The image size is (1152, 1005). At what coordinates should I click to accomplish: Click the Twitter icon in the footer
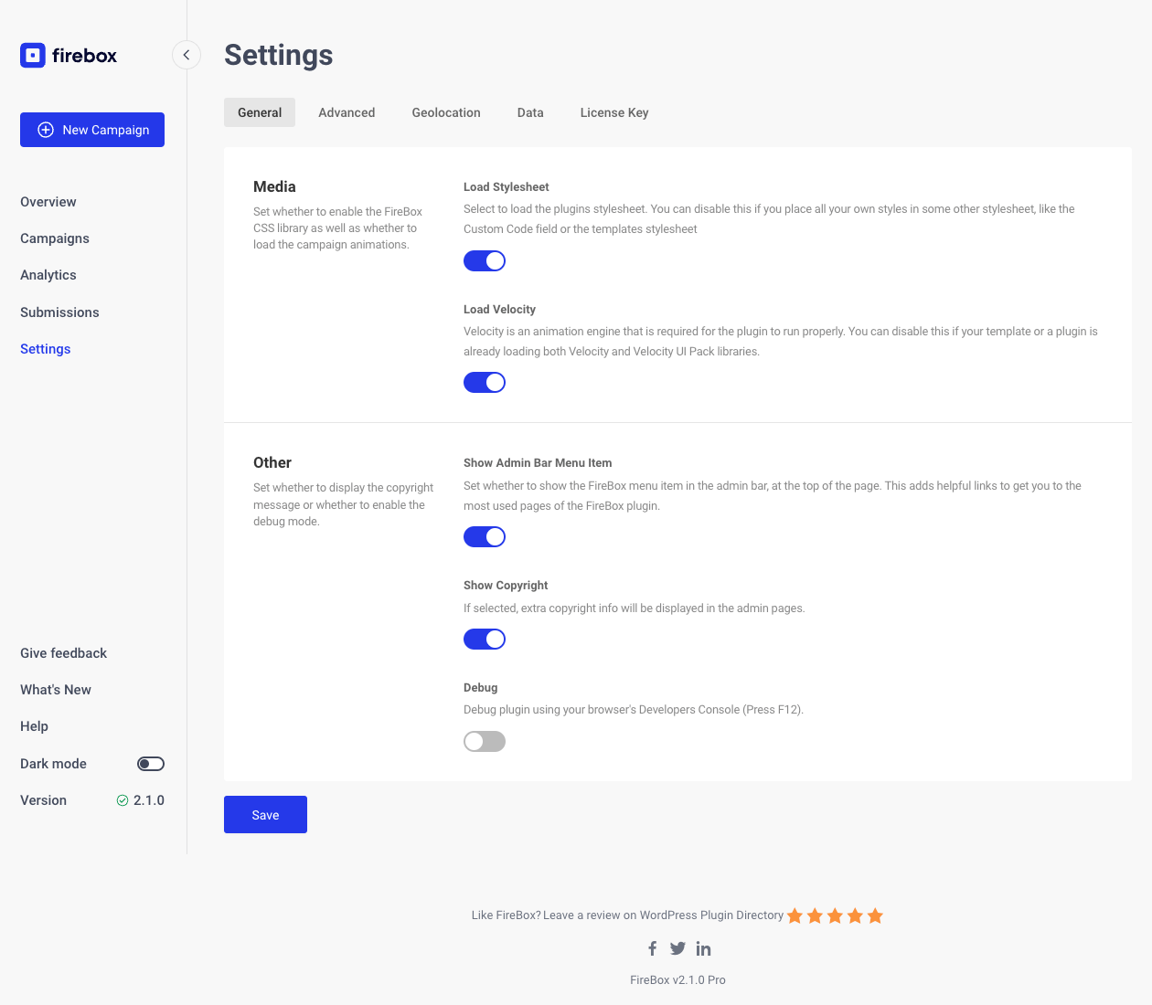coord(677,948)
